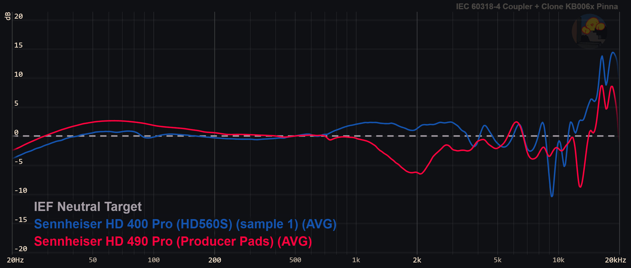Image resolution: width=631 pixels, height=268 pixels.
Task: Click the 5k frequency axis label
Action: [498, 260]
